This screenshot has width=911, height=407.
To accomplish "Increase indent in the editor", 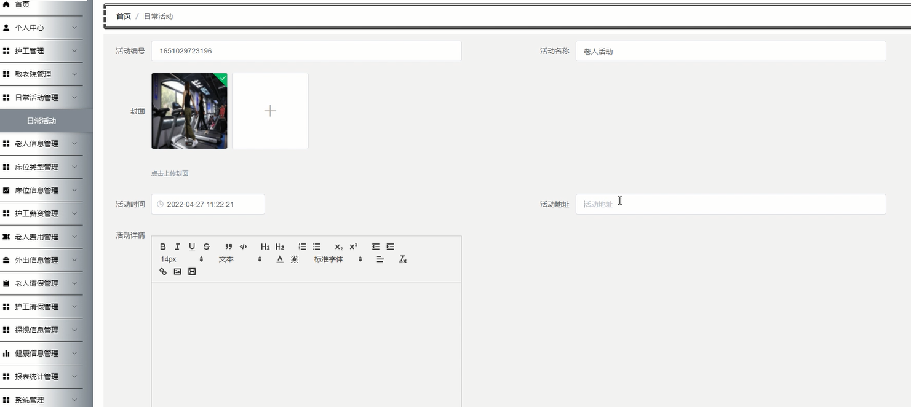I will [x=390, y=247].
